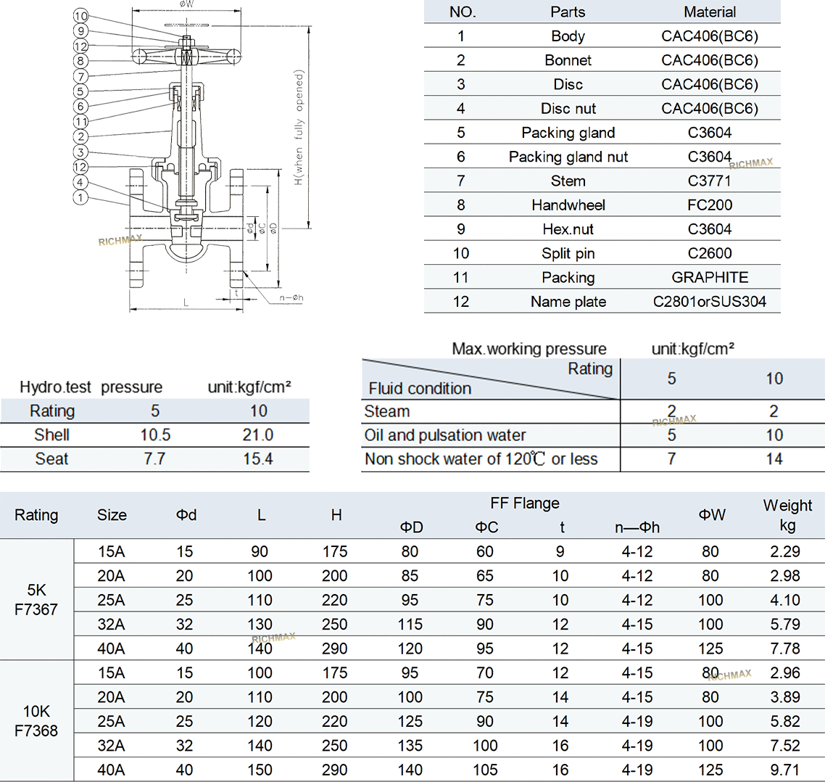Click callout circle 5 on the valve drawing
The width and height of the screenshot is (825, 782).
tap(80, 91)
